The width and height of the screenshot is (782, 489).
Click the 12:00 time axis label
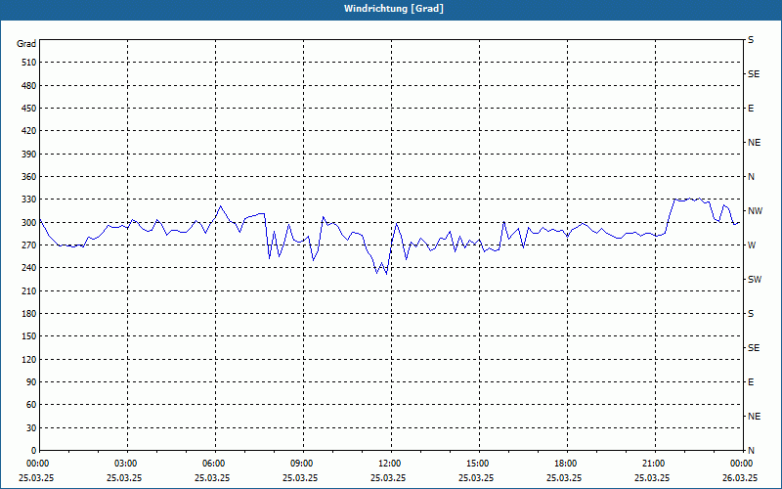tap(389, 464)
